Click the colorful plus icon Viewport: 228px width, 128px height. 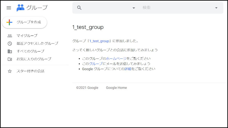[x=9, y=22]
